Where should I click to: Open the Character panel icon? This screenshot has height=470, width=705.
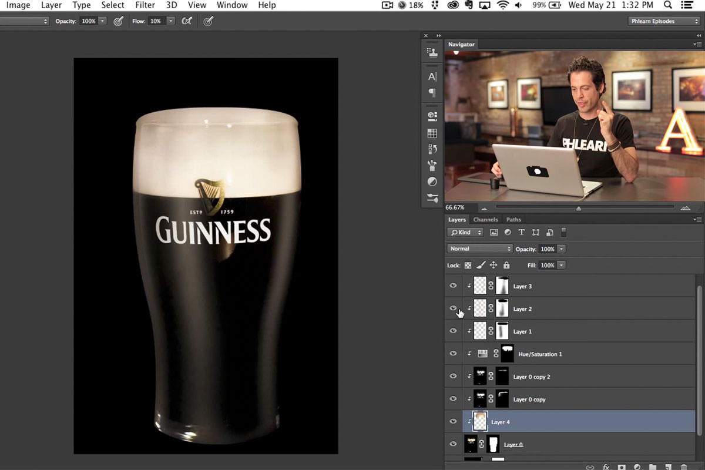[x=432, y=76]
